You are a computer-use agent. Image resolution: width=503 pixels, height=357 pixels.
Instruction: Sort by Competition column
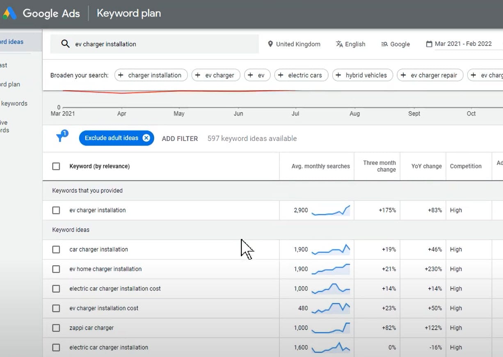[x=466, y=166]
